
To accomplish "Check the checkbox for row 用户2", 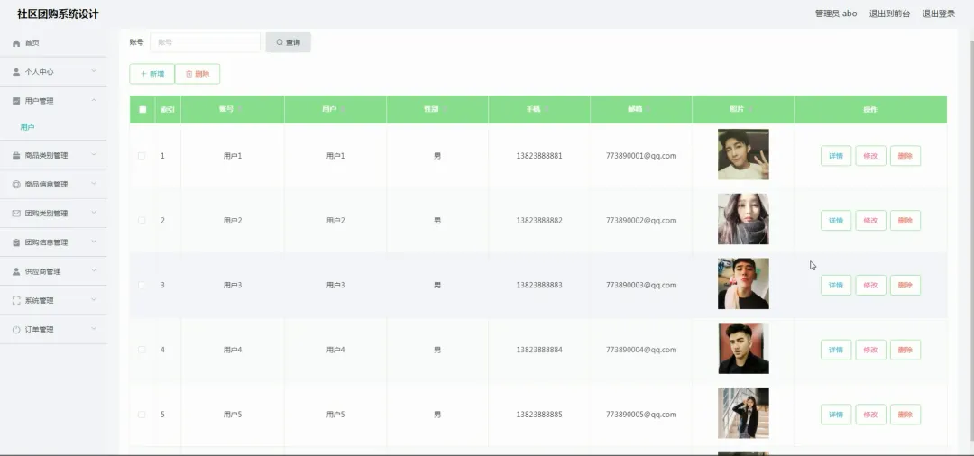I will pos(142,220).
